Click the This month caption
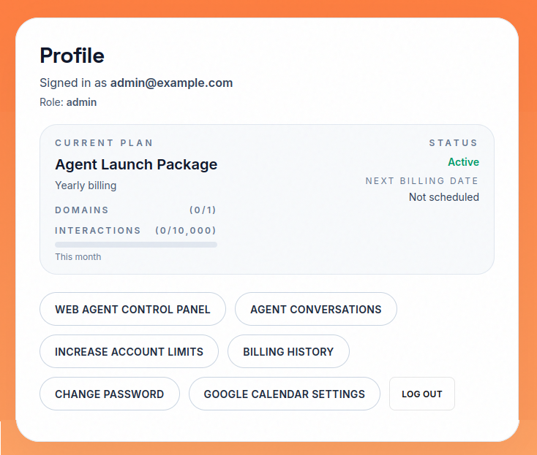This screenshot has width=537, height=455. coord(78,257)
